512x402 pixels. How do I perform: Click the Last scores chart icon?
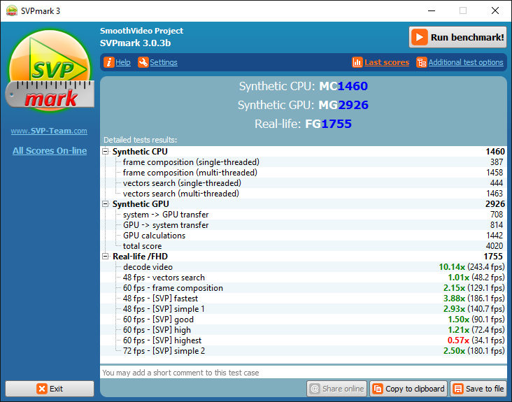click(357, 62)
